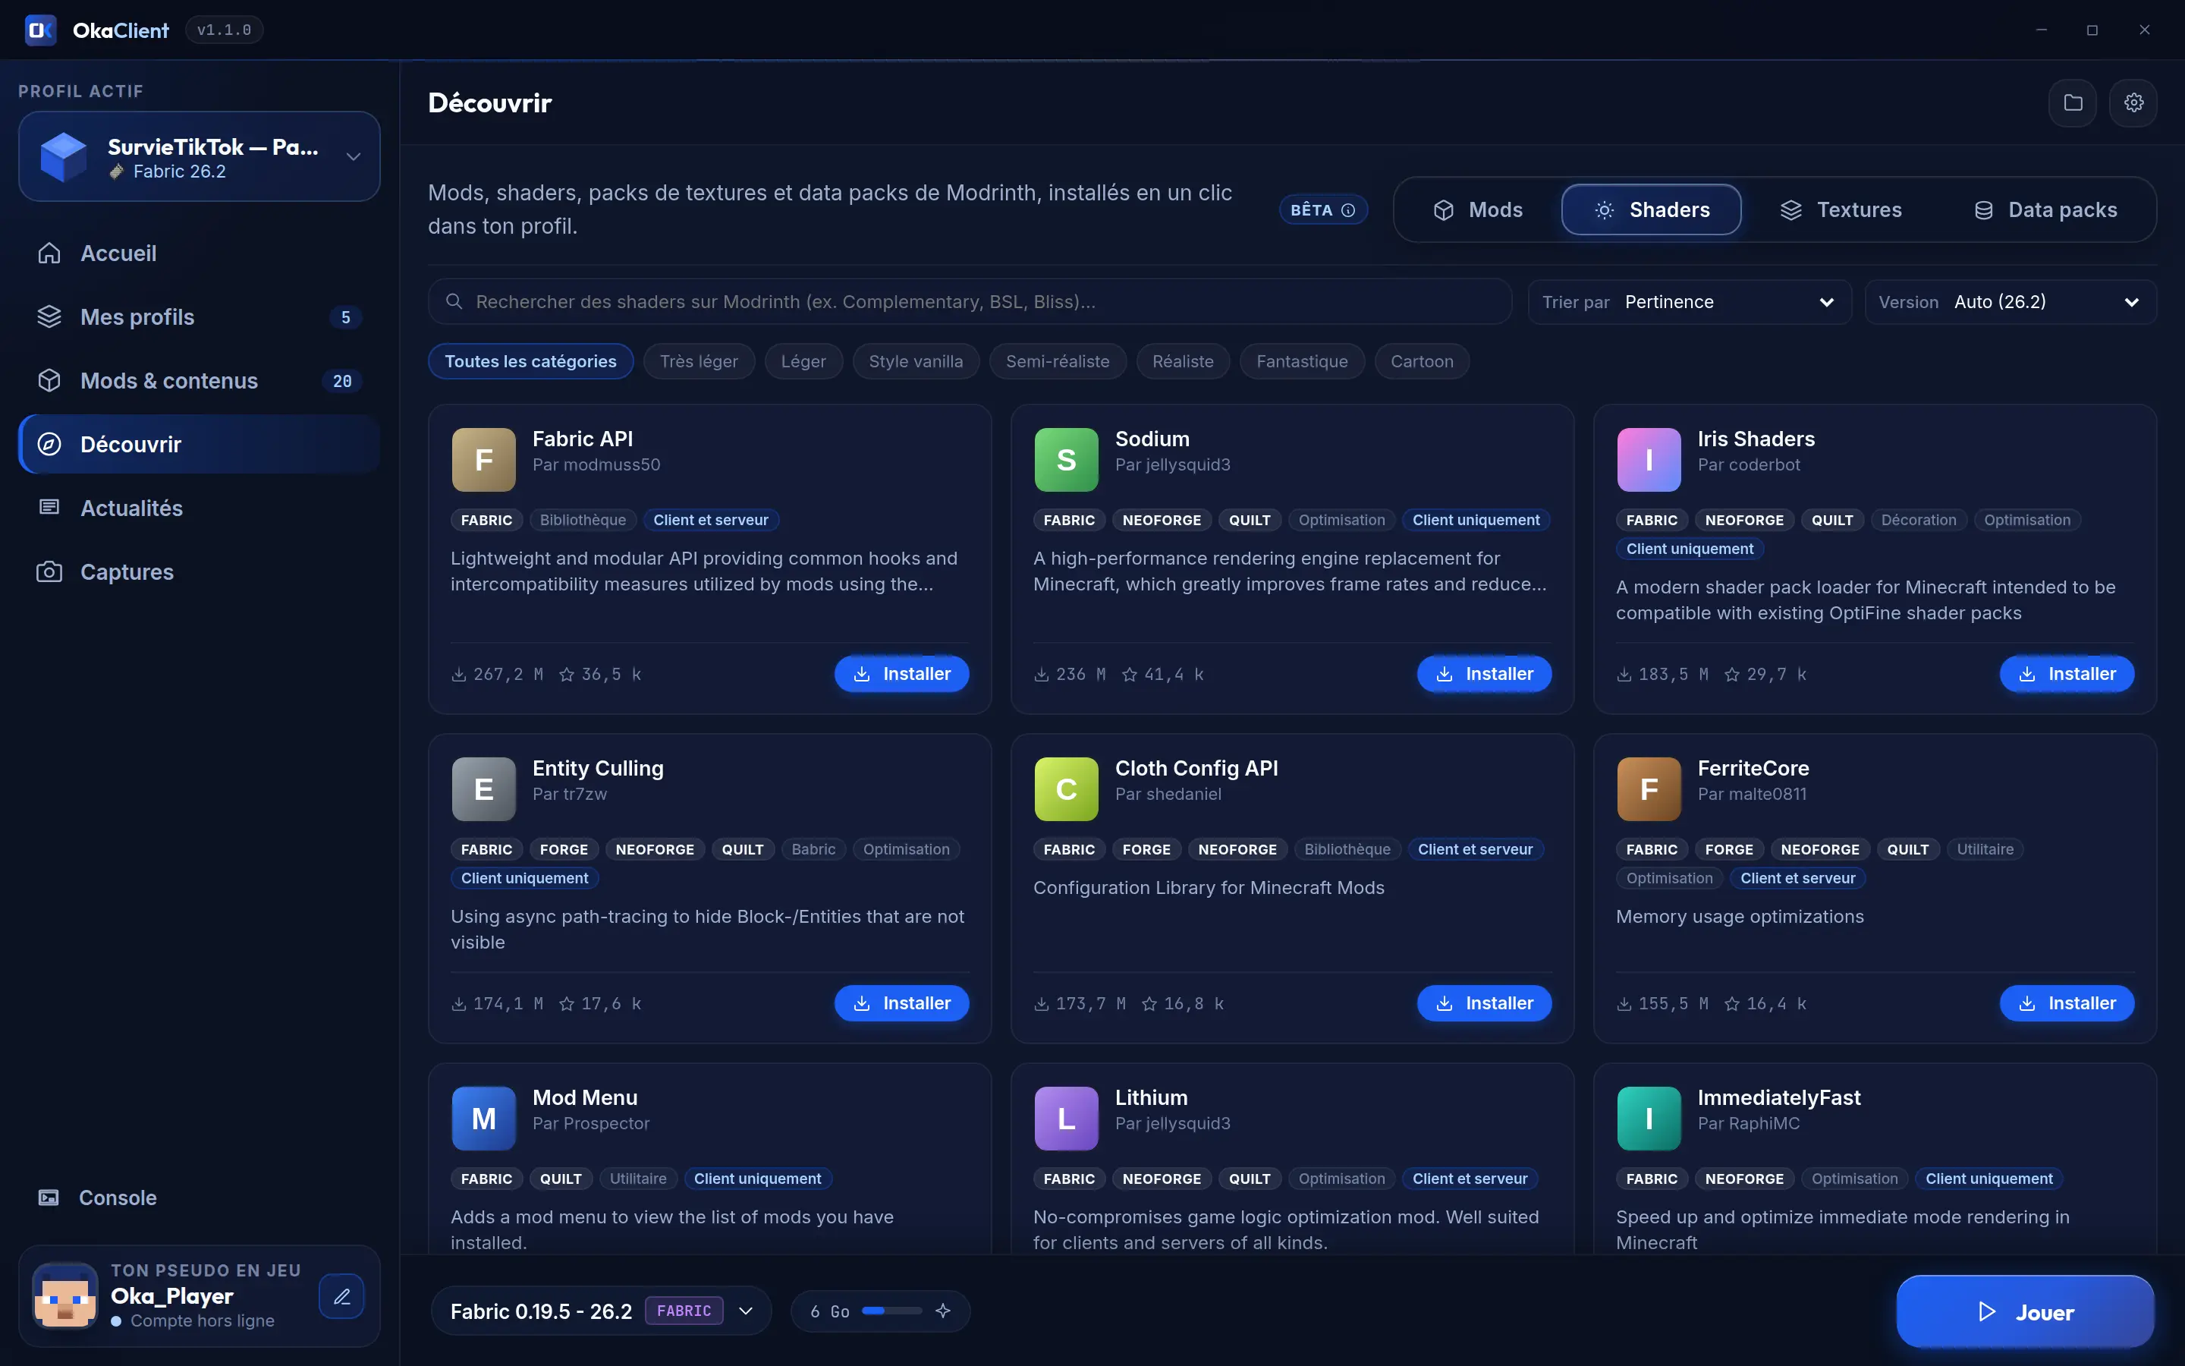Click the Lithium mod icon

pos(1065,1119)
